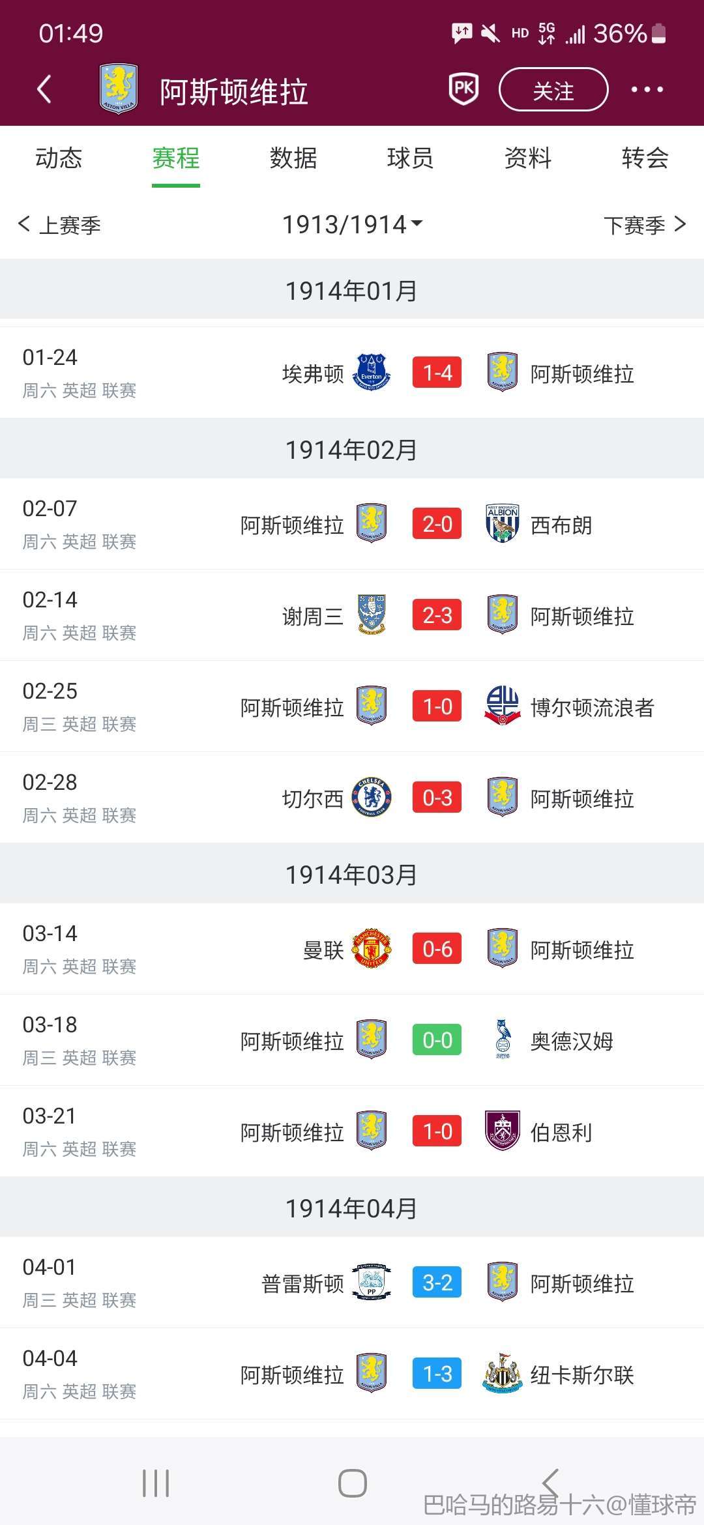
Task: Switch to the 球员 tab
Action: click(410, 158)
